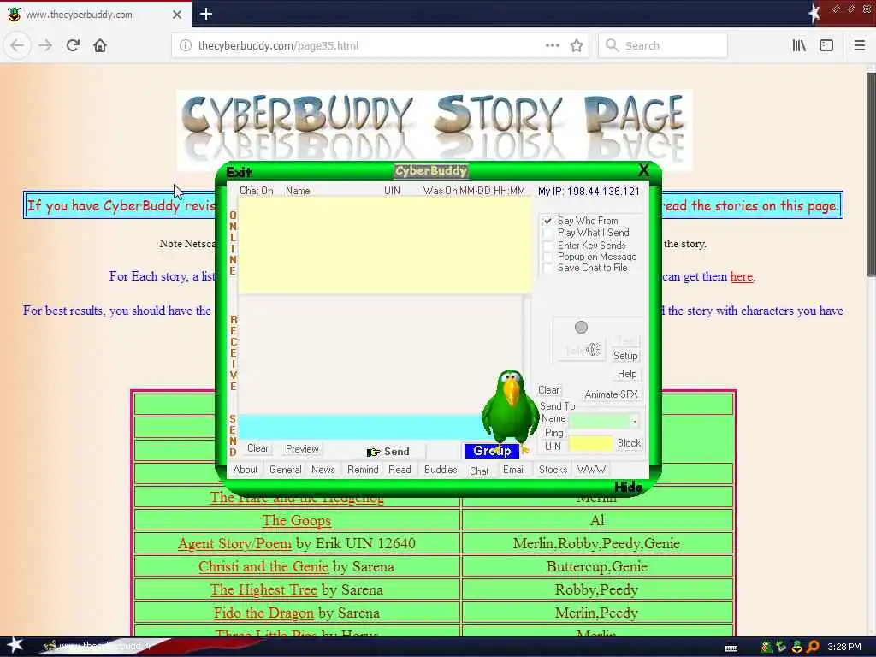Switch to the News tab
The width and height of the screenshot is (876, 657).
click(x=323, y=470)
